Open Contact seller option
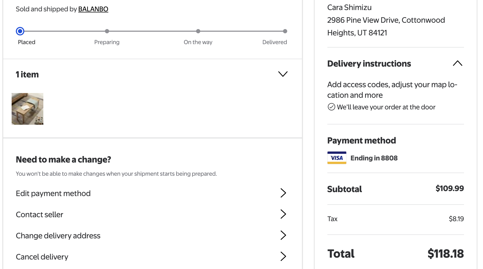483x269 pixels. (x=151, y=214)
